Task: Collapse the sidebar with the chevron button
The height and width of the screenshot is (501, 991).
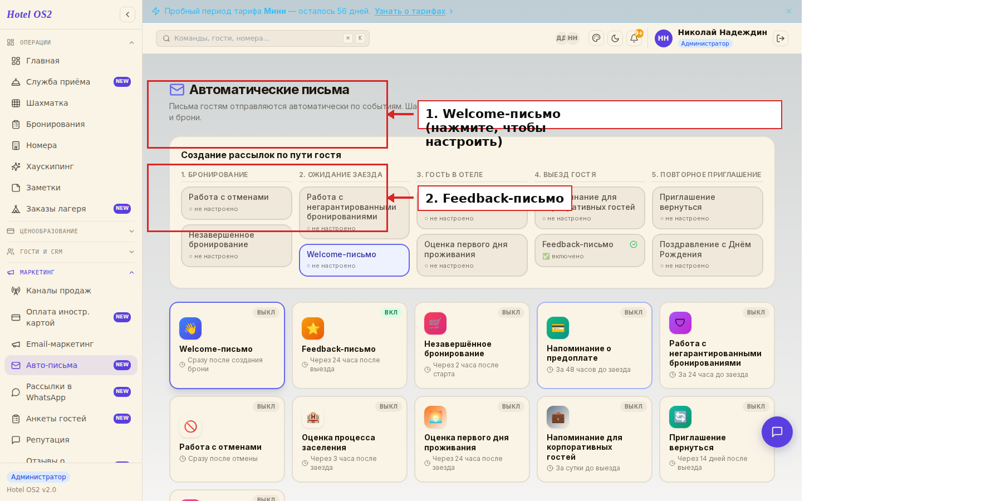Action: coord(127,14)
